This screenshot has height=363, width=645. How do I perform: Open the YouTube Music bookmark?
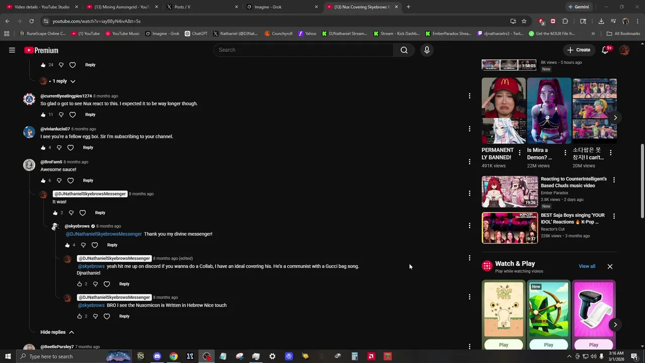122,34
